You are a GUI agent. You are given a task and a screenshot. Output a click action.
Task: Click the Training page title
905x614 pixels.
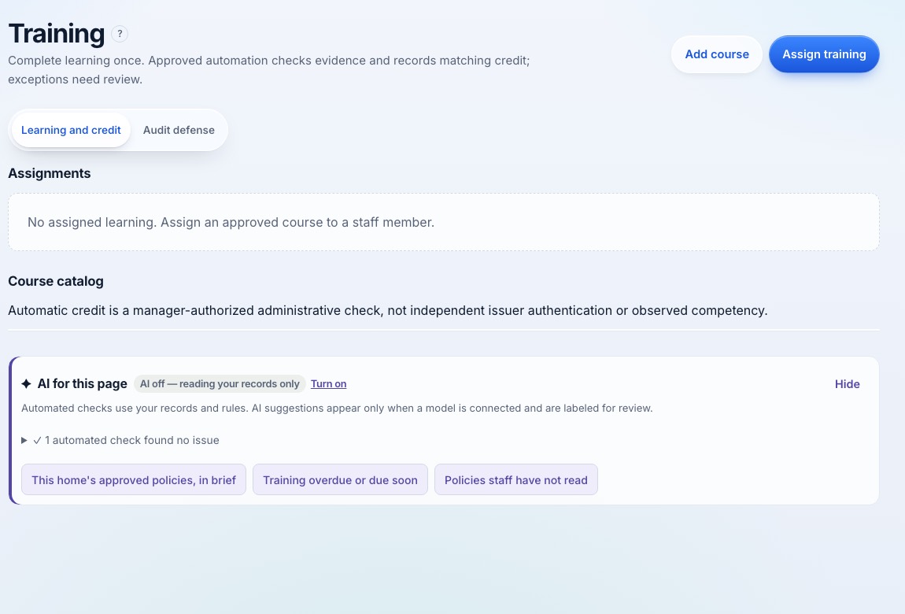(57, 34)
